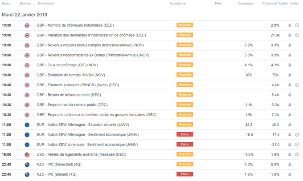Open note plus icon for ZEW zone euro row
The width and height of the screenshot is (303, 181).
(x=297, y=145)
